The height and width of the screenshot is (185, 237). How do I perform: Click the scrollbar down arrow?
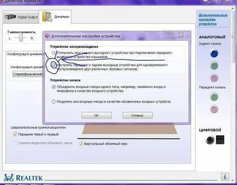coord(233,180)
